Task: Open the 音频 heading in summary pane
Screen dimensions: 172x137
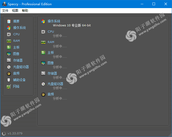Action: [51, 94]
